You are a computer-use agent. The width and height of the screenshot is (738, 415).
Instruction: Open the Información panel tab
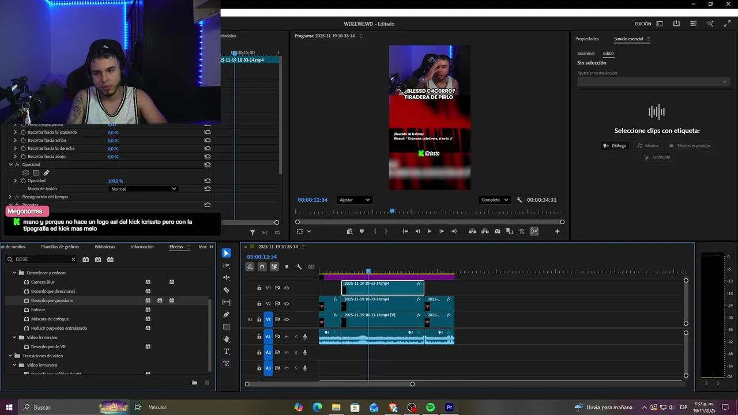pos(142,247)
